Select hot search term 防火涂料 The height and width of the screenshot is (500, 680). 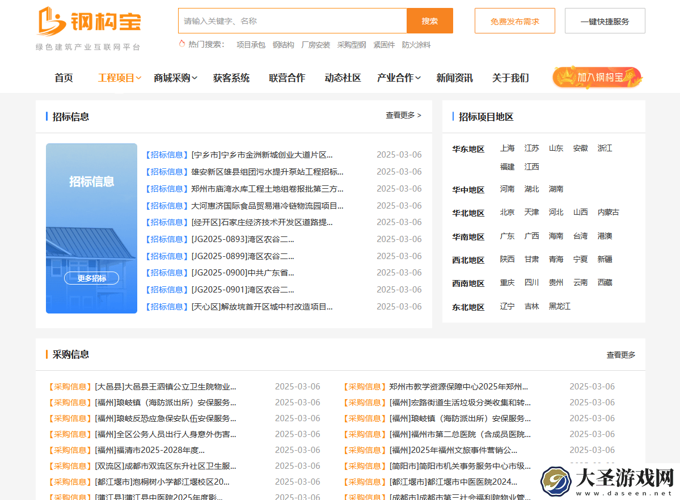click(416, 45)
